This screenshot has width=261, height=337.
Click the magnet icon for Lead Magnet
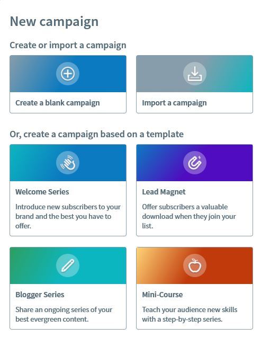pos(195,163)
